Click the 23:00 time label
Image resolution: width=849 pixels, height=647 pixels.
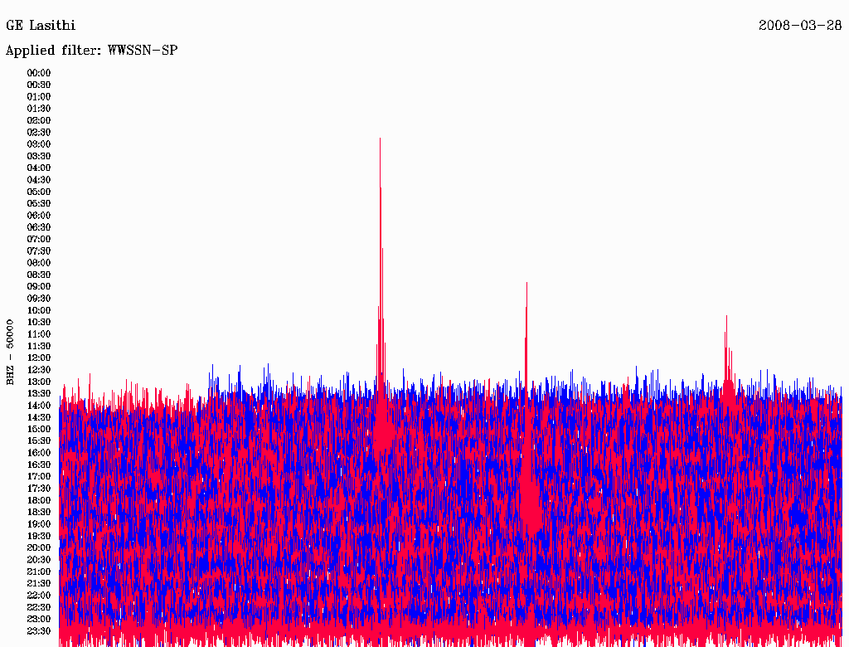(39, 620)
